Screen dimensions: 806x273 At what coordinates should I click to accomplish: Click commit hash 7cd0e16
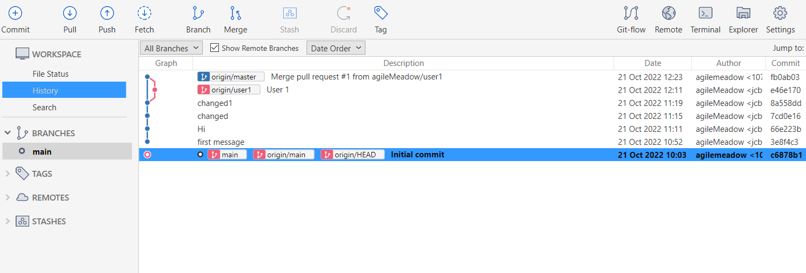click(785, 116)
